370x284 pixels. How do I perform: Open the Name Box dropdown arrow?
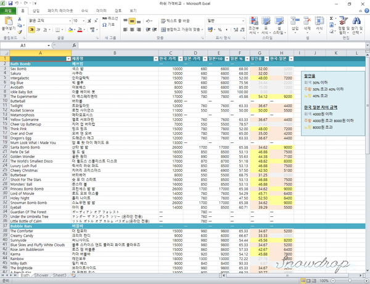click(49, 45)
